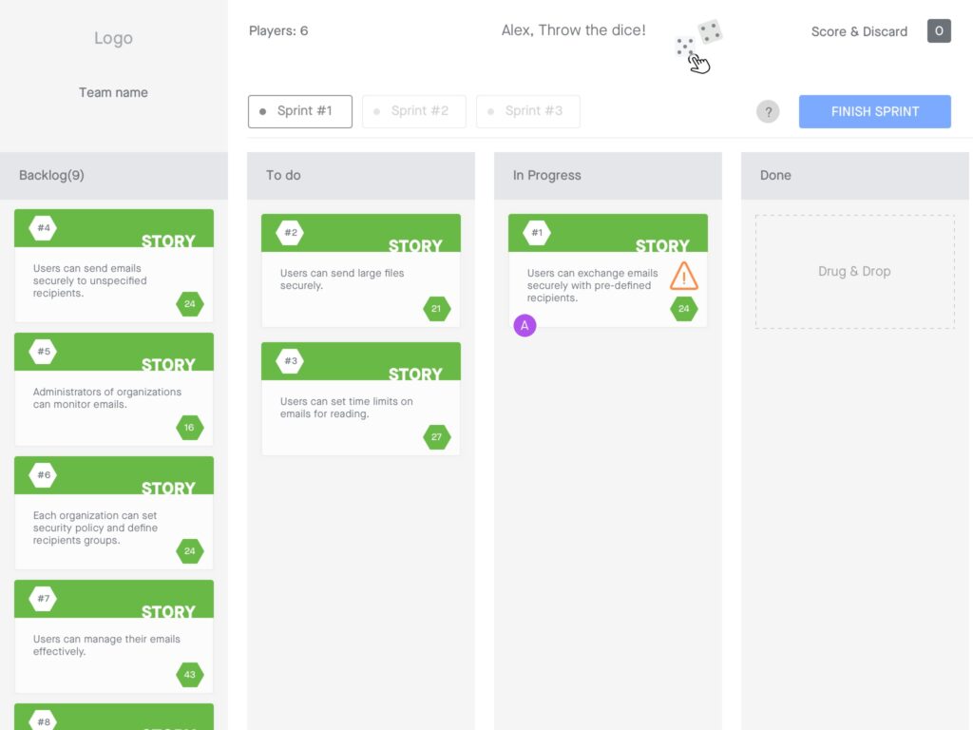Image resolution: width=973 pixels, height=730 pixels.
Task: Click the Players: 6 counter
Action: click(278, 30)
